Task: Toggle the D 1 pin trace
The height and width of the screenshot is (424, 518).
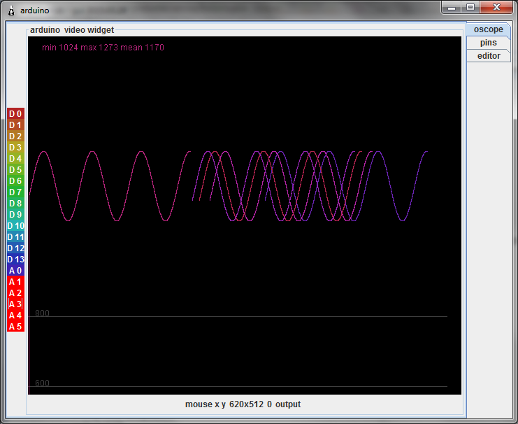Action: (15, 125)
